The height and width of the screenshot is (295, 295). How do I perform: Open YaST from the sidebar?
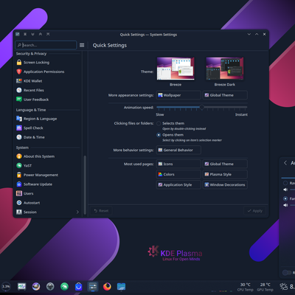pyautogui.click(x=48, y=166)
